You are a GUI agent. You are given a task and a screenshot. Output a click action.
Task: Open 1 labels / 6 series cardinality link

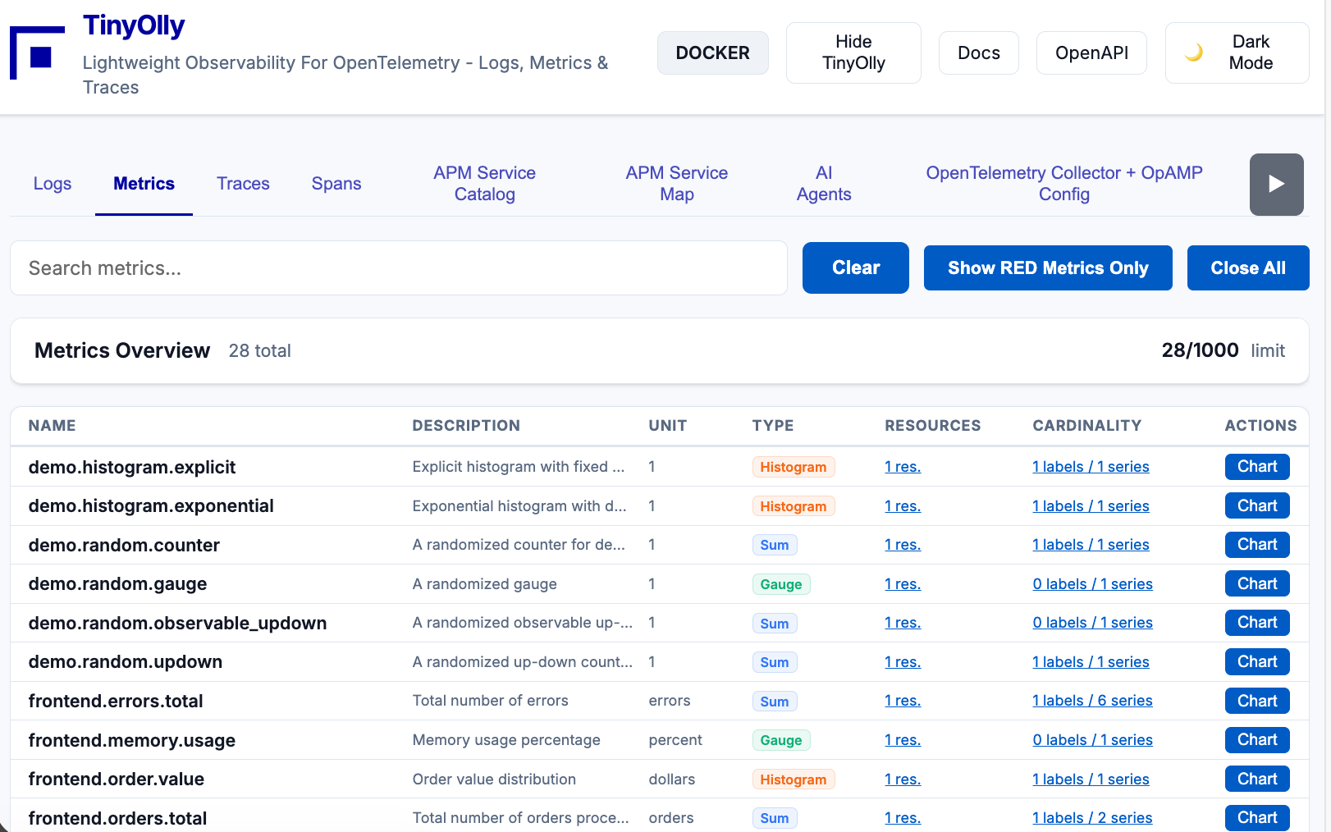pos(1091,702)
